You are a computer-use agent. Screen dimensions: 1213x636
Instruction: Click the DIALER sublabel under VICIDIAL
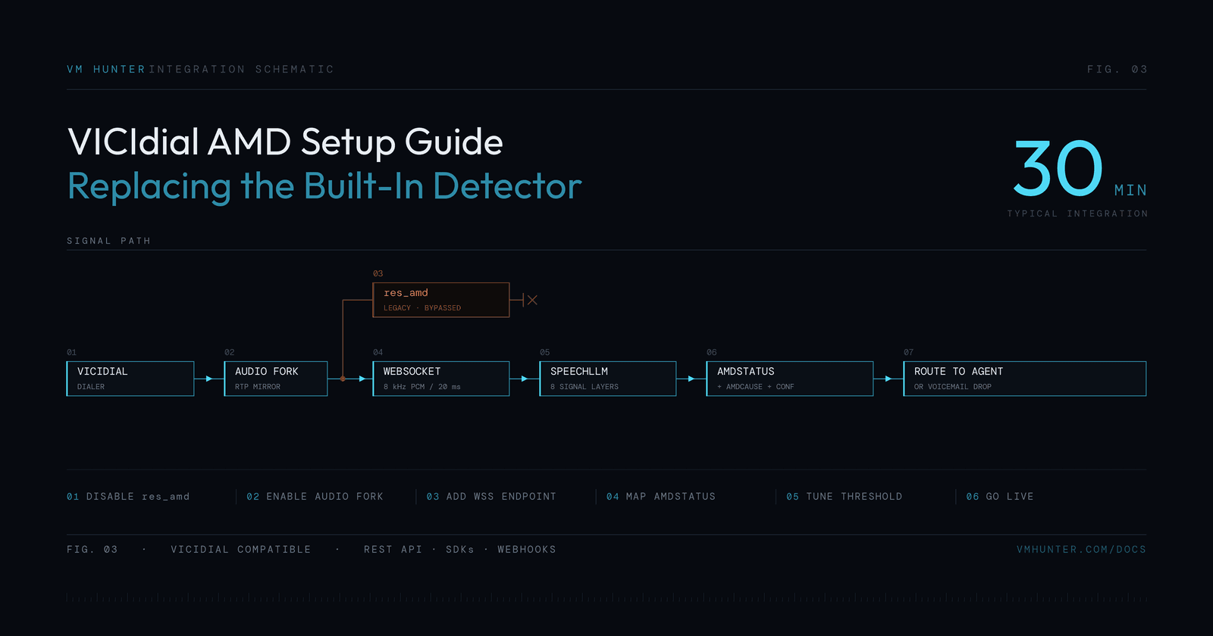tap(91, 387)
